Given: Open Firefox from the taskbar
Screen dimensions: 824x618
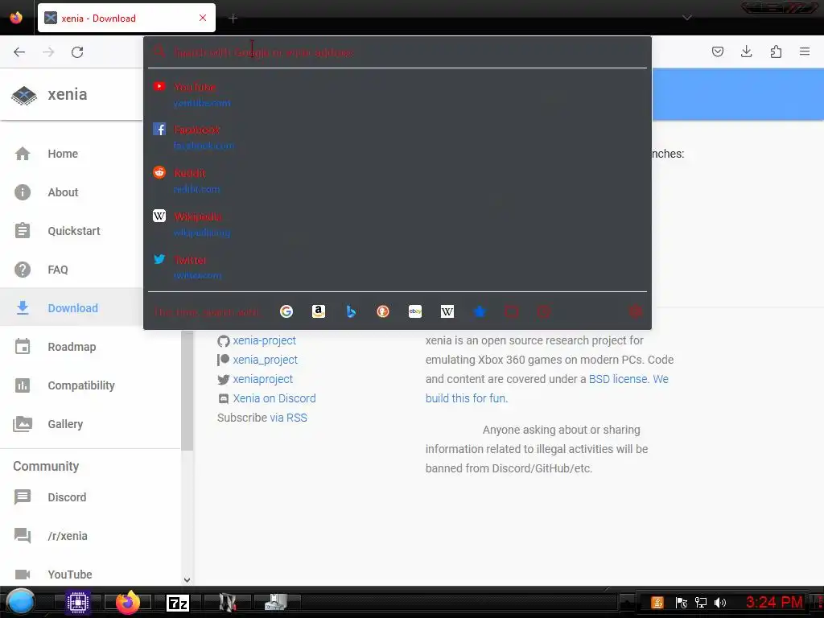Looking at the screenshot, I should 128,603.
